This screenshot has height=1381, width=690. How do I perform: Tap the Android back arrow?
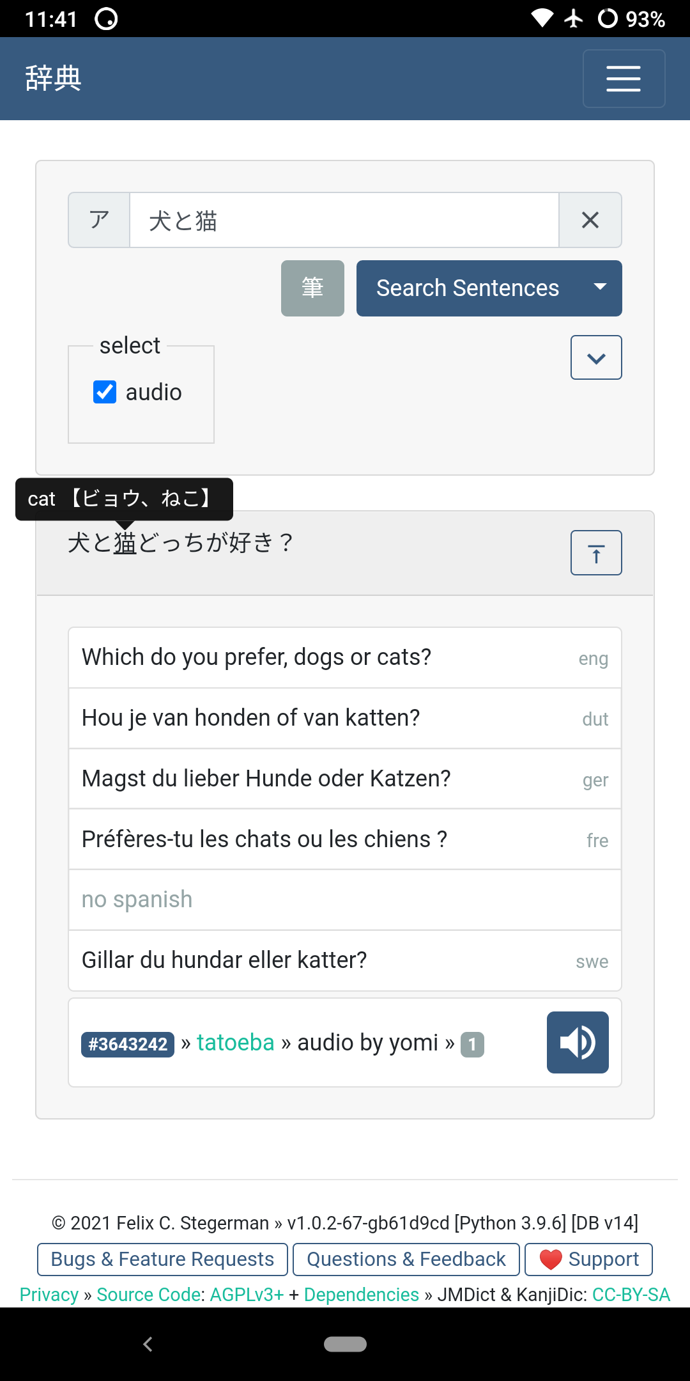point(148,1344)
